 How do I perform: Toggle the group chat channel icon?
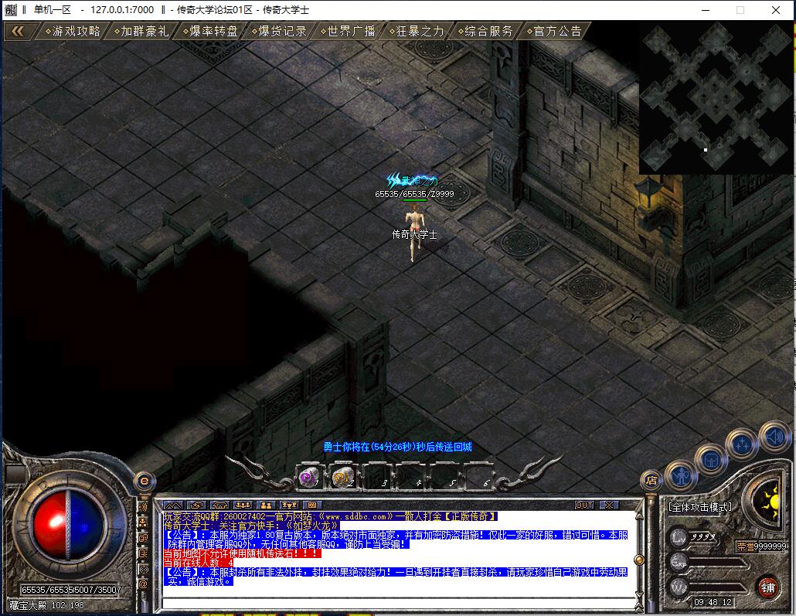click(143, 522)
